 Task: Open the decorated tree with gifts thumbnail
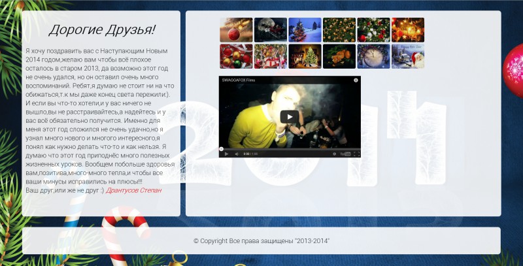271,56
